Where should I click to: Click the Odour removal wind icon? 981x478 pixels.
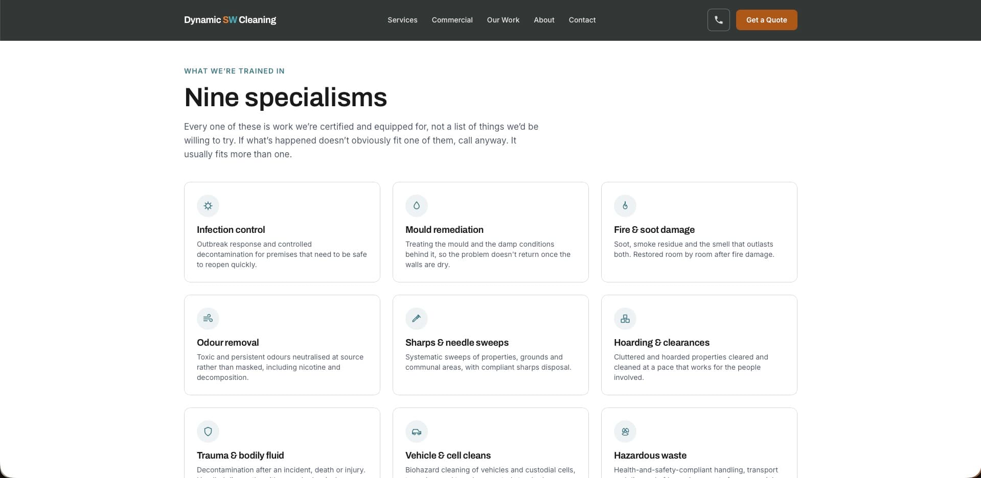(x=208, y=319)
